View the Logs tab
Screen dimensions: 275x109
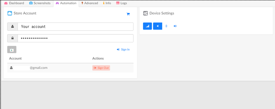[x=121, y=3]
